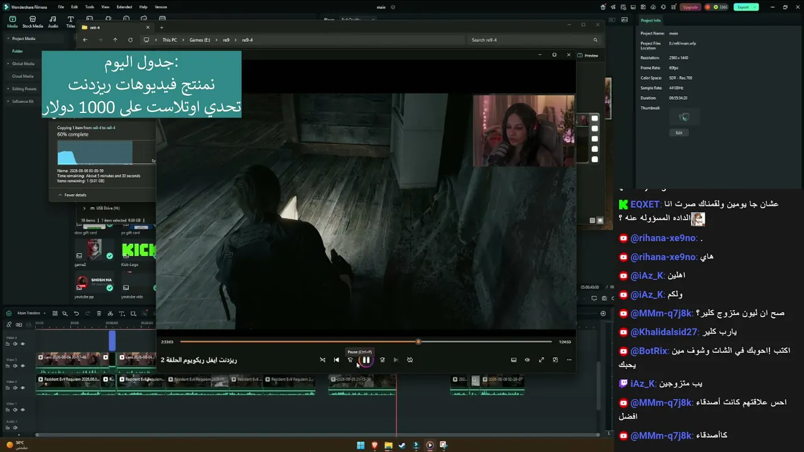The height and width of the screenshot is (452, 804).
Task: Open the File menu in Filmora
Action: (61, 7)
